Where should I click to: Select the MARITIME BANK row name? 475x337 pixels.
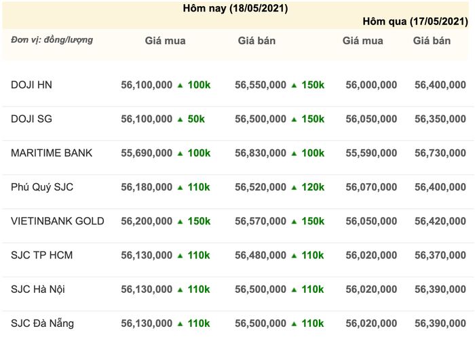(x=52, y=153)
